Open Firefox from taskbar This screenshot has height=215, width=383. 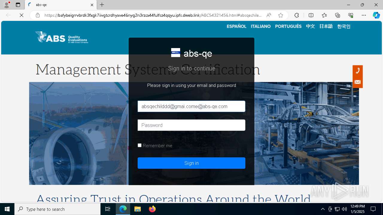click(x=152, y=209)
